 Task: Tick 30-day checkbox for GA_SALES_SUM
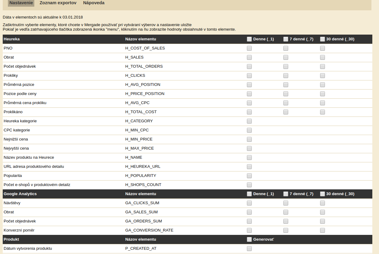tap(323, 212)
